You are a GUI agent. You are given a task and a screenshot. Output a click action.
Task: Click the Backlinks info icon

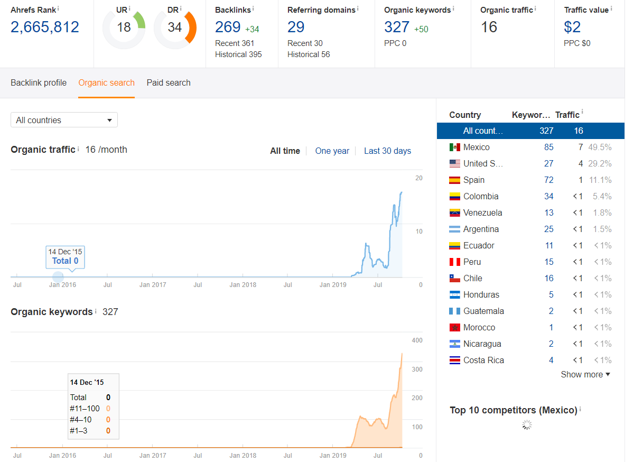(x=253, y=8)
